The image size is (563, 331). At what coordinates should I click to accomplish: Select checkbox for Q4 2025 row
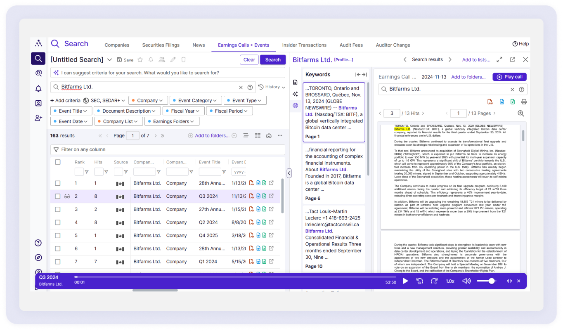click(58, 236)
